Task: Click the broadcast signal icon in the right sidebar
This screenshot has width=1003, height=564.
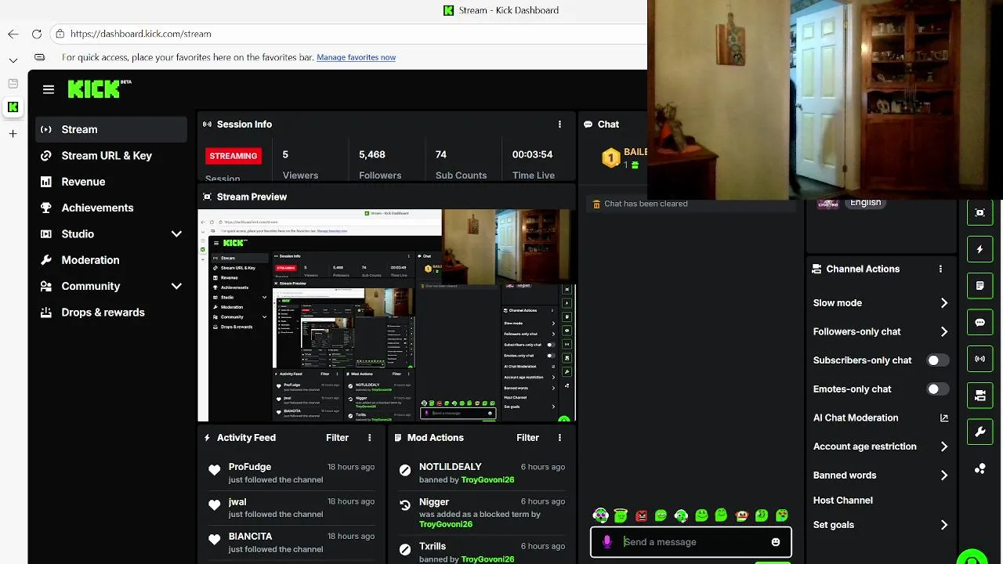Action: [979, 359]
